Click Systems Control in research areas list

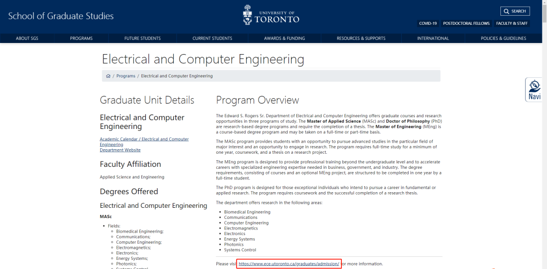240,250
